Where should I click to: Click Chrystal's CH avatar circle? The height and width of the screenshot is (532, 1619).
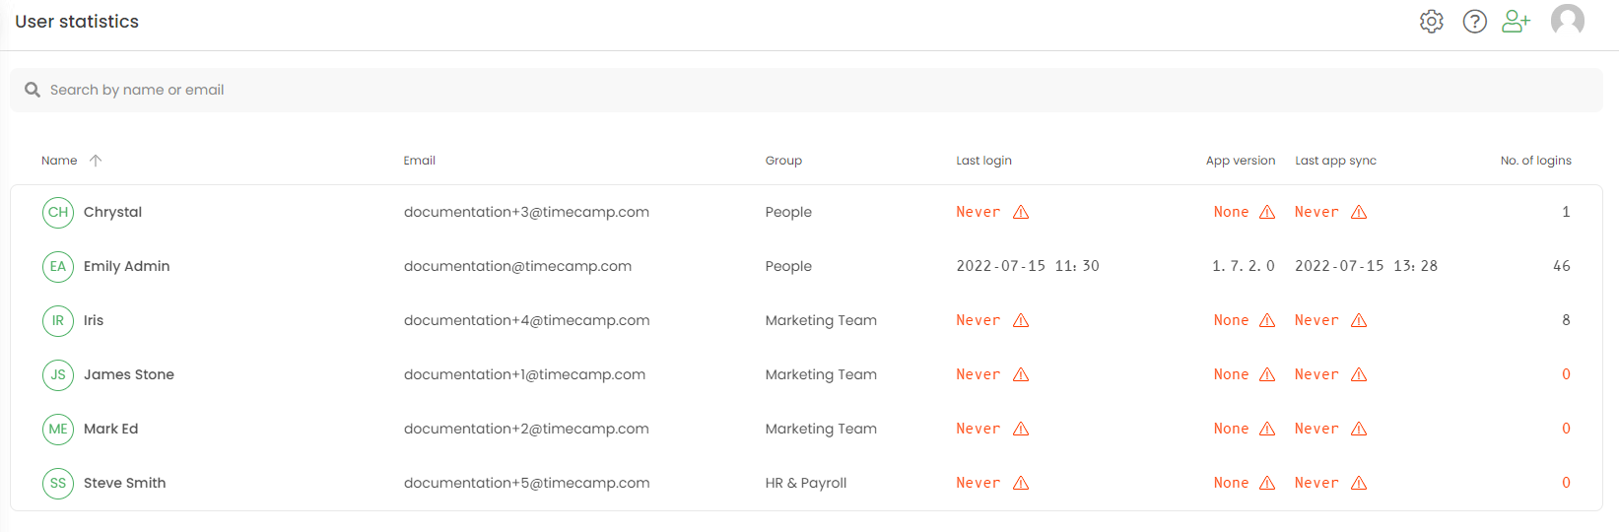(x=58, y=212)
